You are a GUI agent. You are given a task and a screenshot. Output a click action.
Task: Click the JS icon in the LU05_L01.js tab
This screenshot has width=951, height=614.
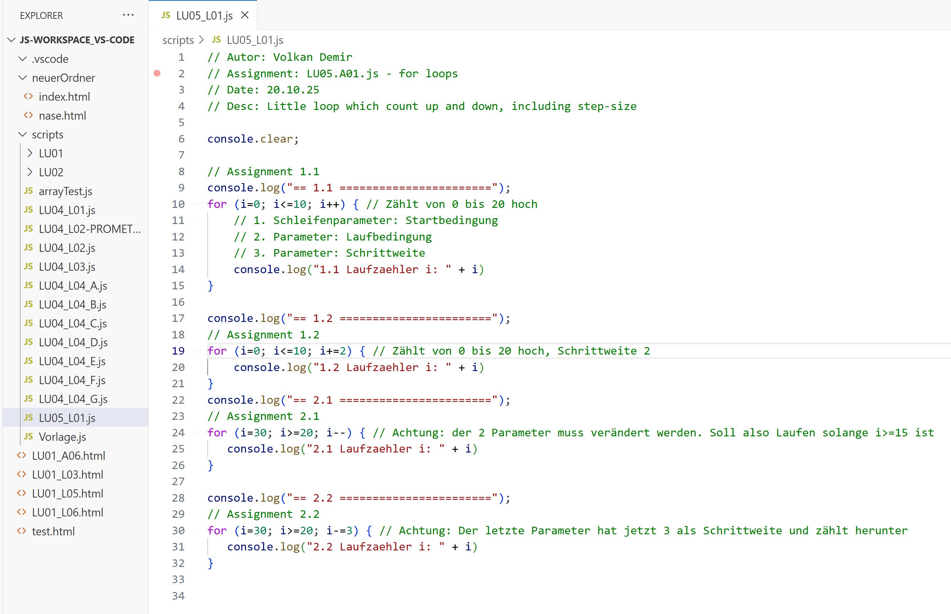click(166, 15)
